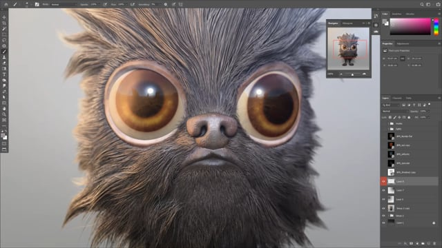Toggle symmetry paint options icon

pyautogui.click(x=181, y=5)
